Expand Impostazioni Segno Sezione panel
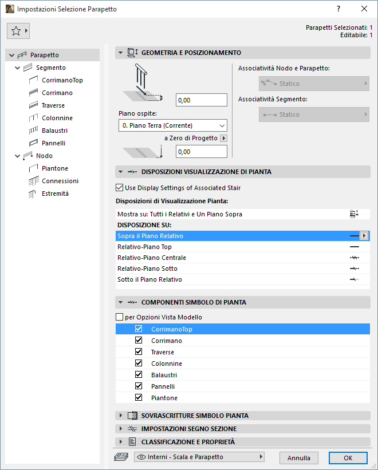This screenshot has width=378, height=470. point(121,429)
